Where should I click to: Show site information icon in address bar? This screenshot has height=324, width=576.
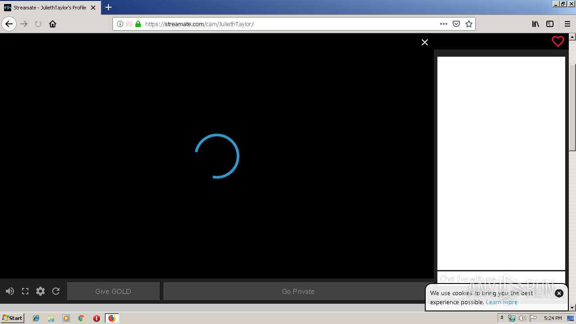click(120, 24)
